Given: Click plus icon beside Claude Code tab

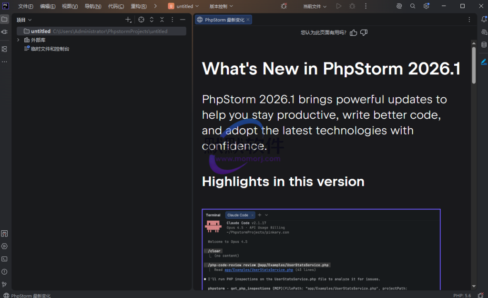Looking at the screenshot, I should [260, 215].
